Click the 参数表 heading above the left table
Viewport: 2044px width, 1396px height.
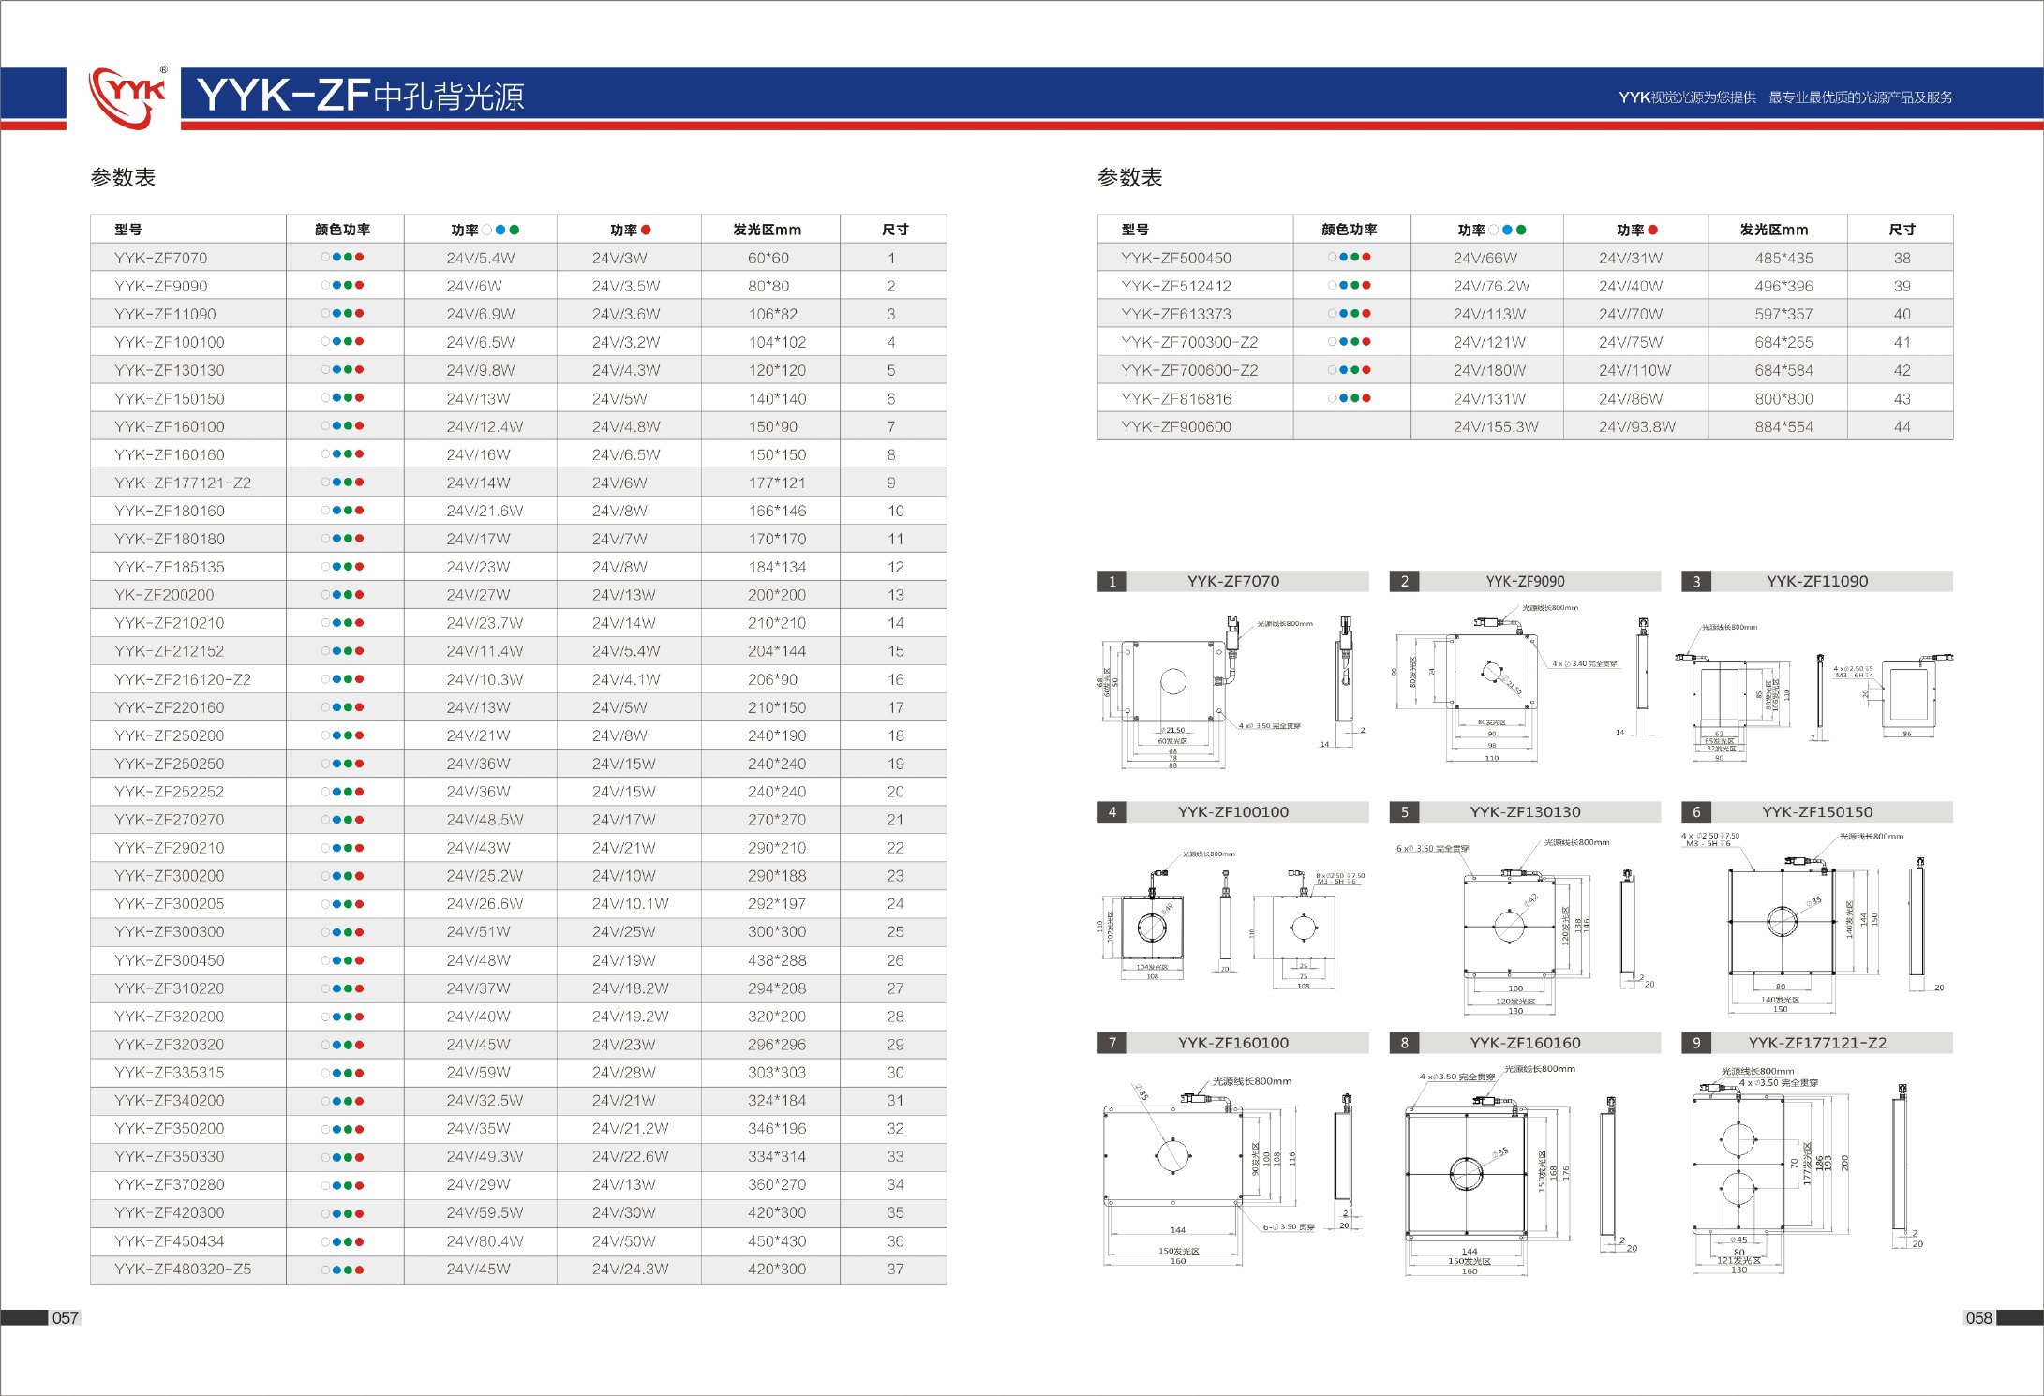coord(123,177)
